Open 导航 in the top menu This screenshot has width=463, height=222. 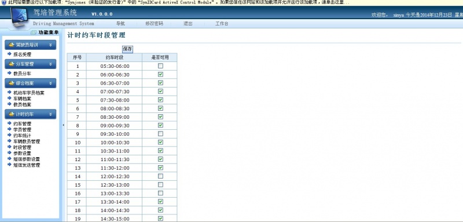tap(120, 24)
